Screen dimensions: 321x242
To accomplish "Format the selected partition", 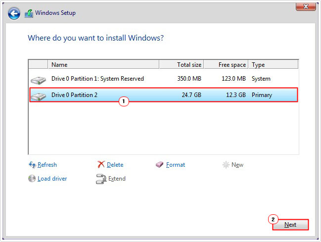I will click(176, 165).
